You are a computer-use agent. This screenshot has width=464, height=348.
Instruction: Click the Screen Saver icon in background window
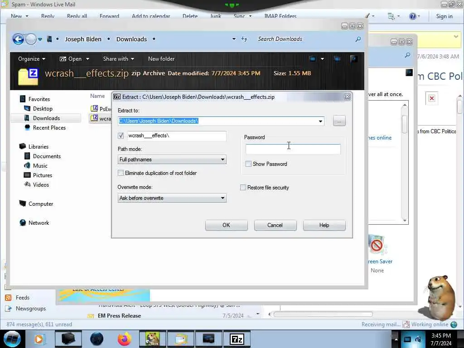click(377, 245)
